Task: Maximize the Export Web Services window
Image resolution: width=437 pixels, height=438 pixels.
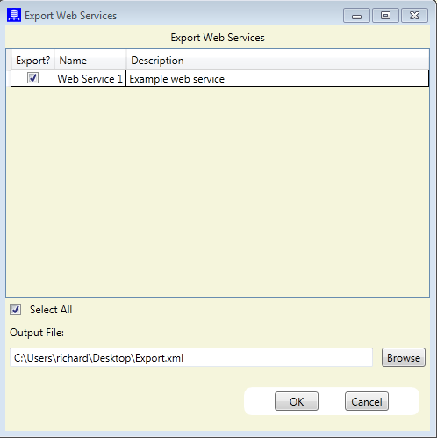Action: coord(385,16)
